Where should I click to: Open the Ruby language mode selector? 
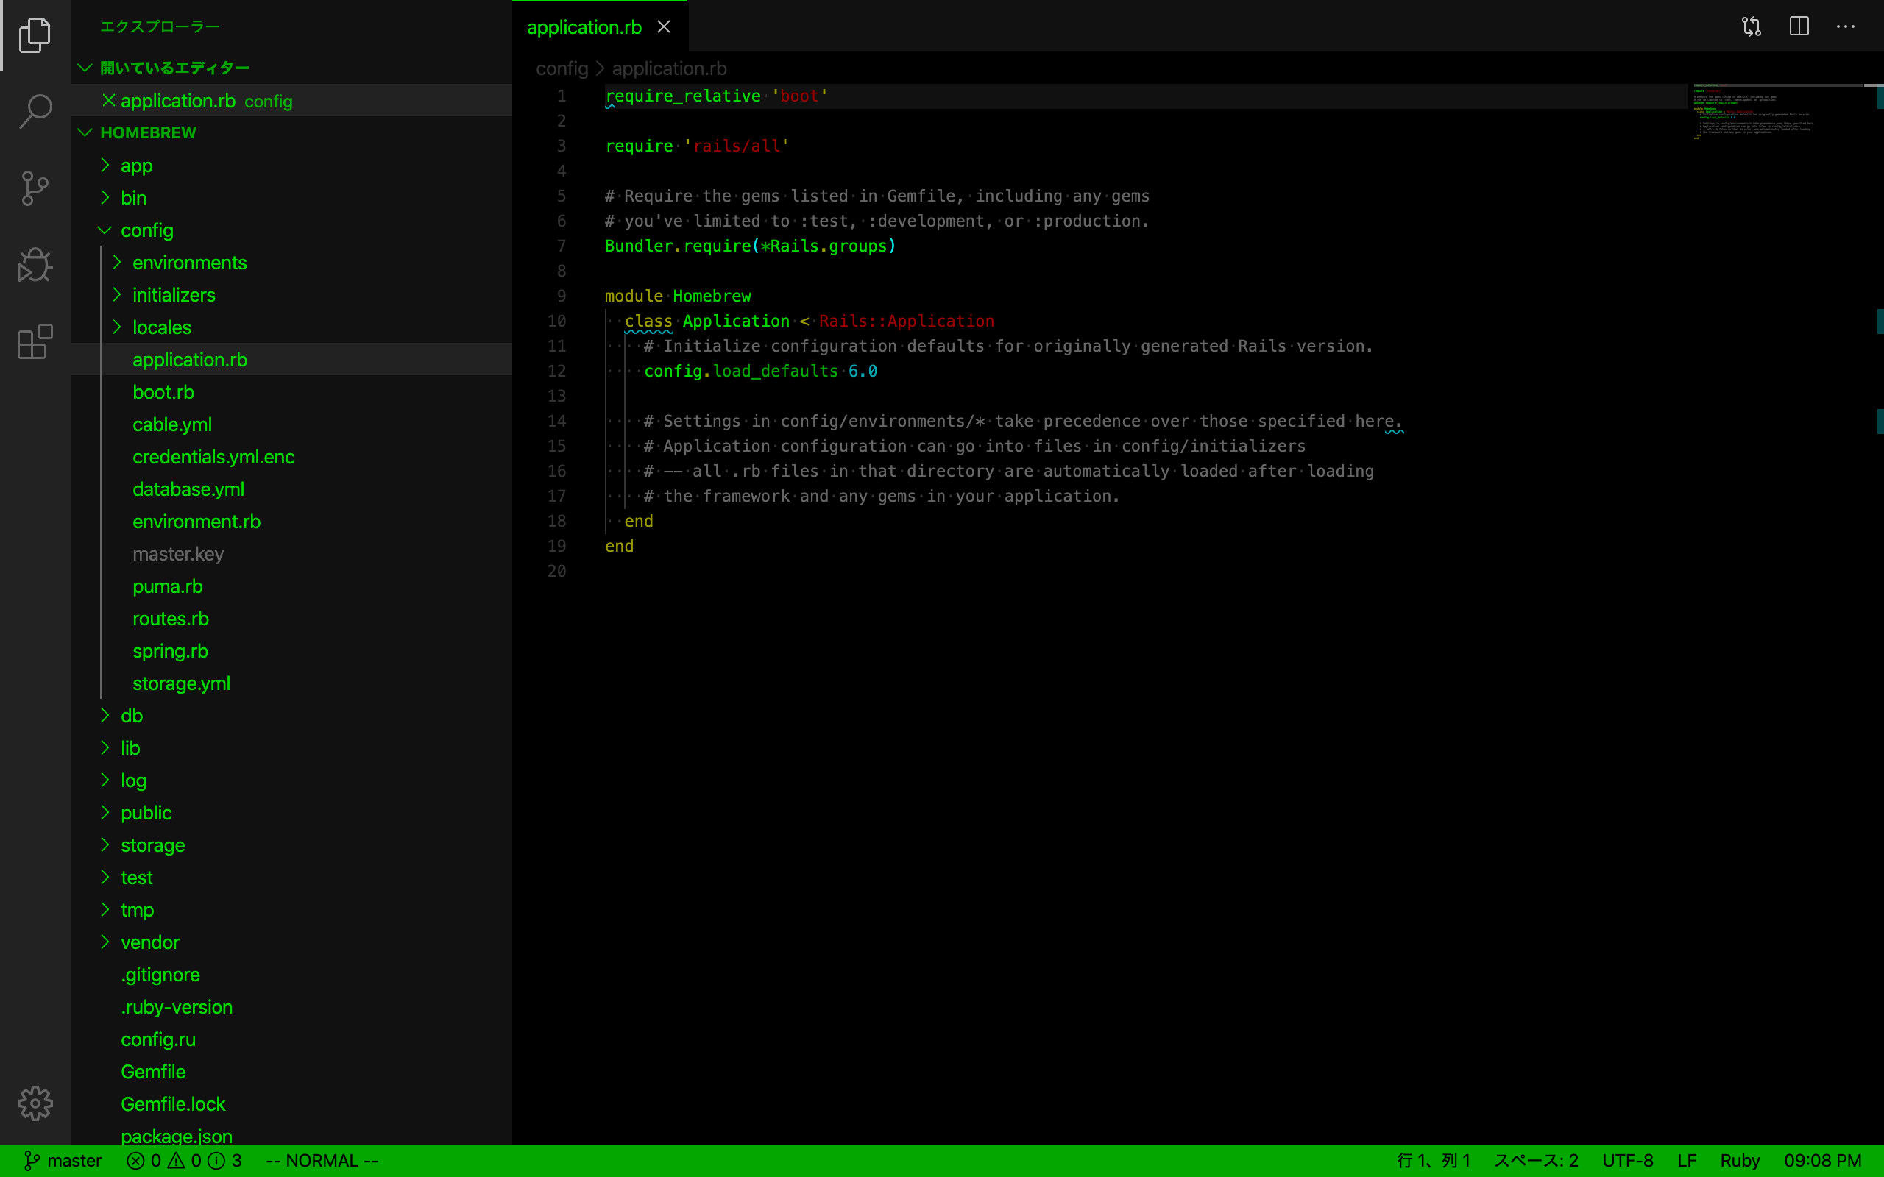point(1739,1161)
